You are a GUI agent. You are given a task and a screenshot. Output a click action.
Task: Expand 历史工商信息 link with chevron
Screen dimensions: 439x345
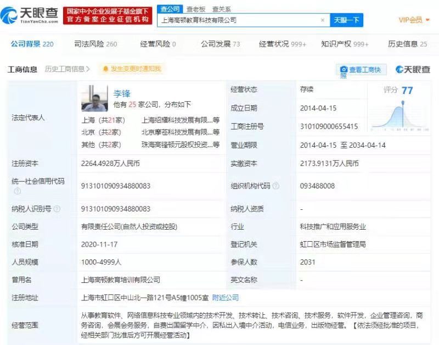coord(67,69)
